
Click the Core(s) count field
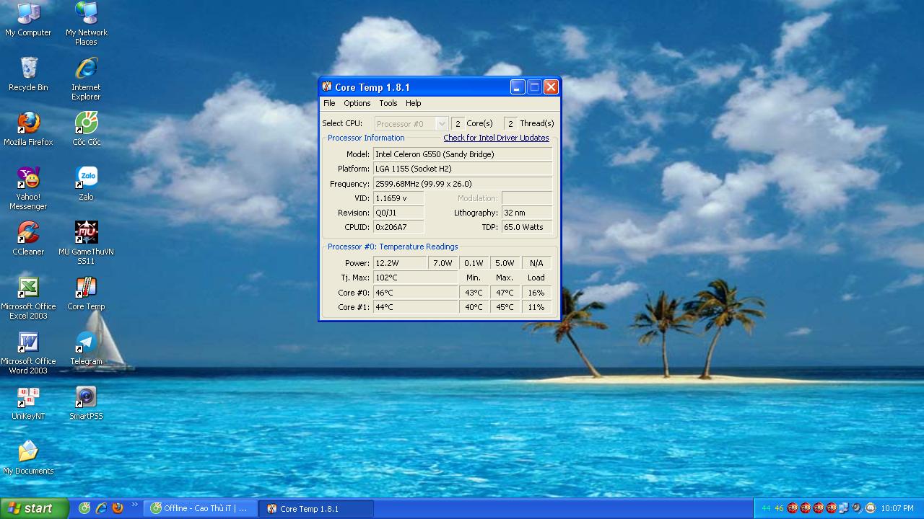point(458,124)
